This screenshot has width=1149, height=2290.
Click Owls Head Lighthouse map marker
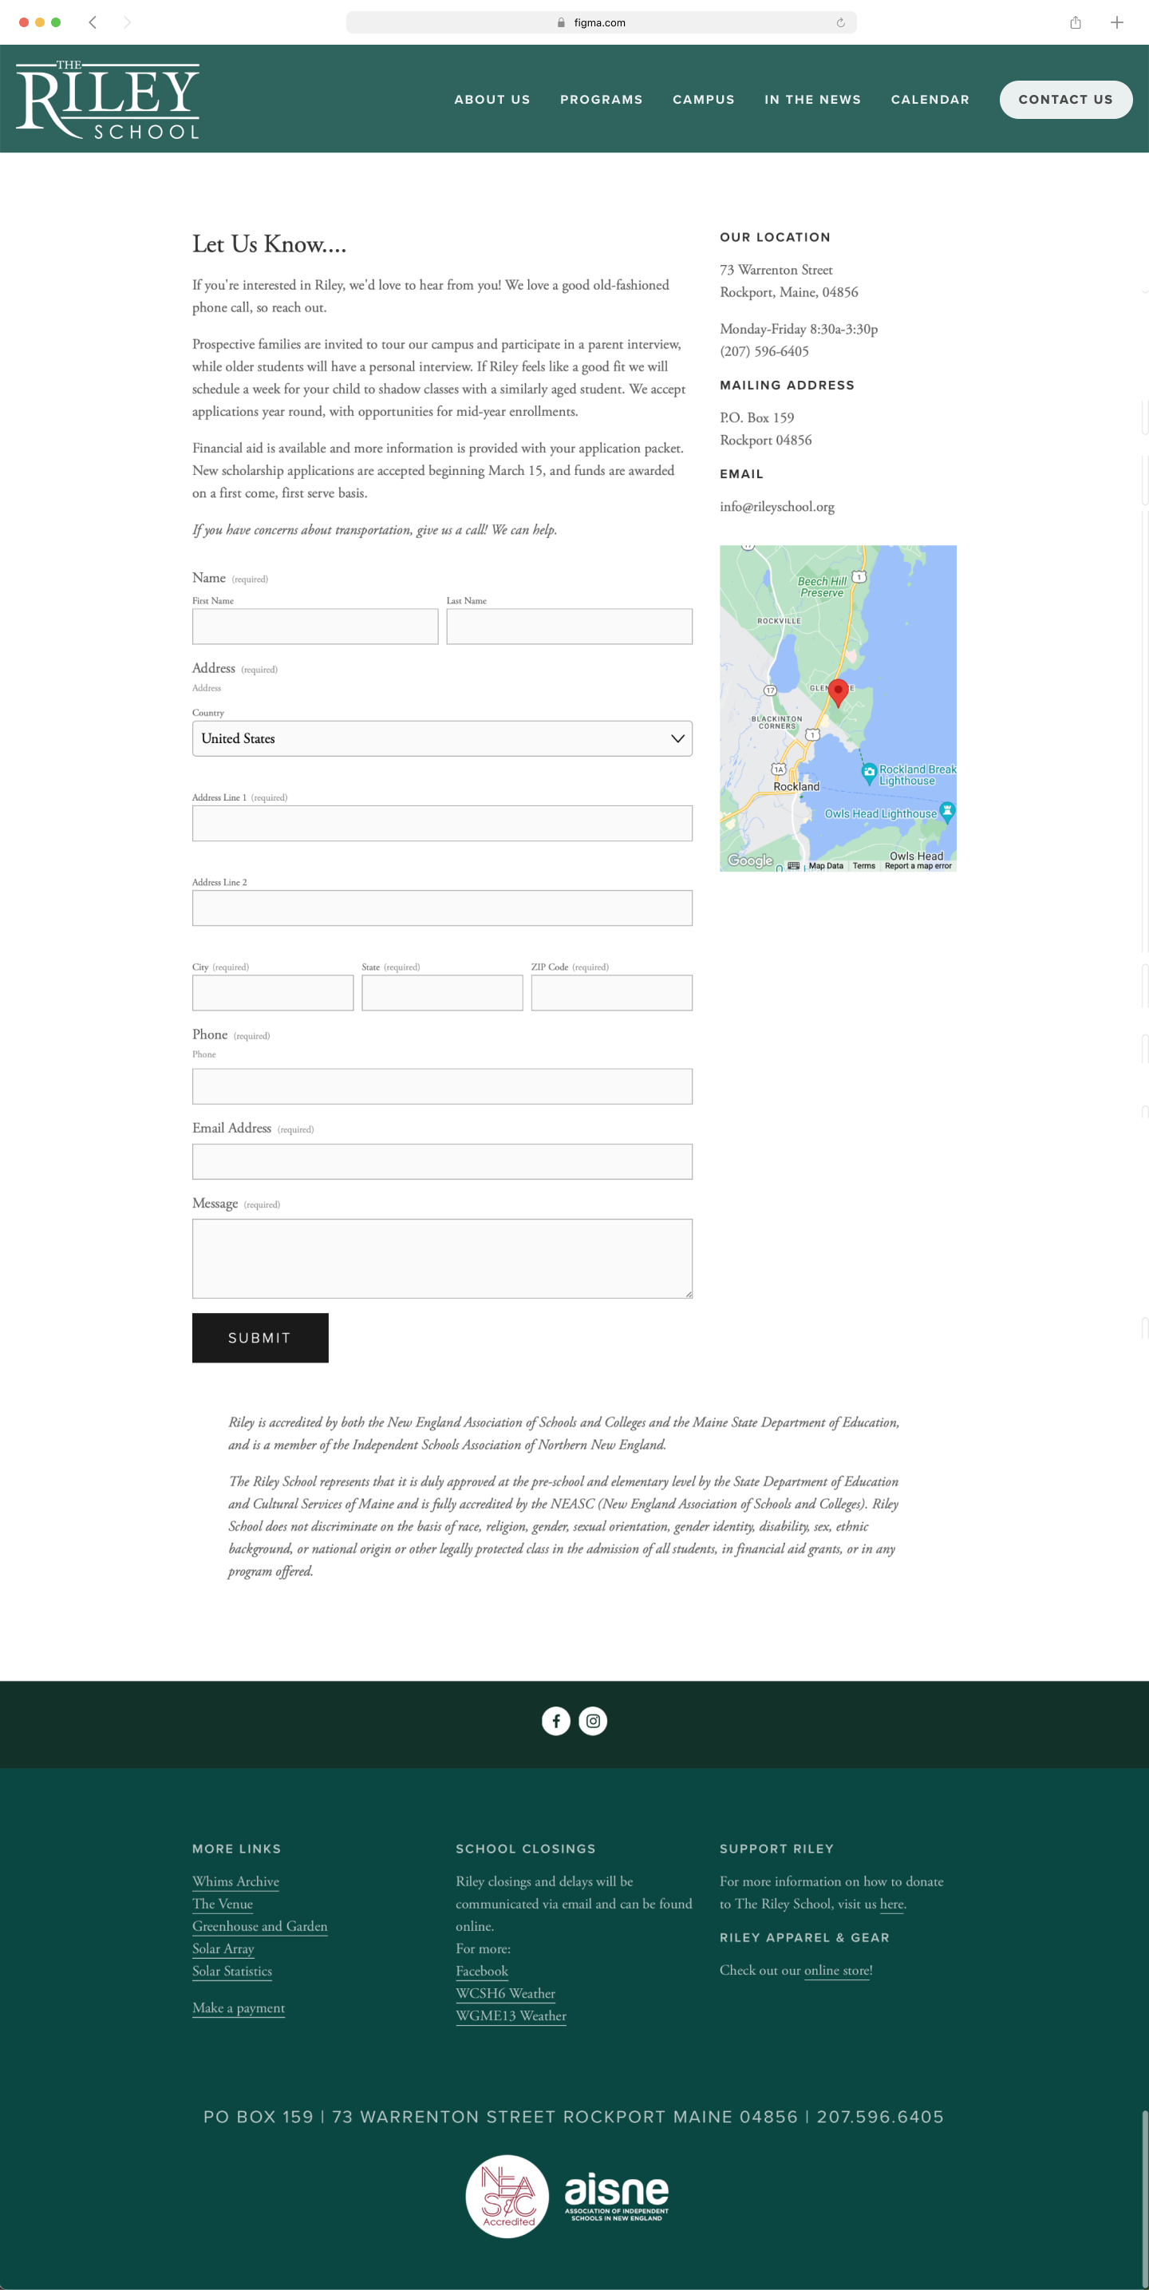(x=947, y=813)
